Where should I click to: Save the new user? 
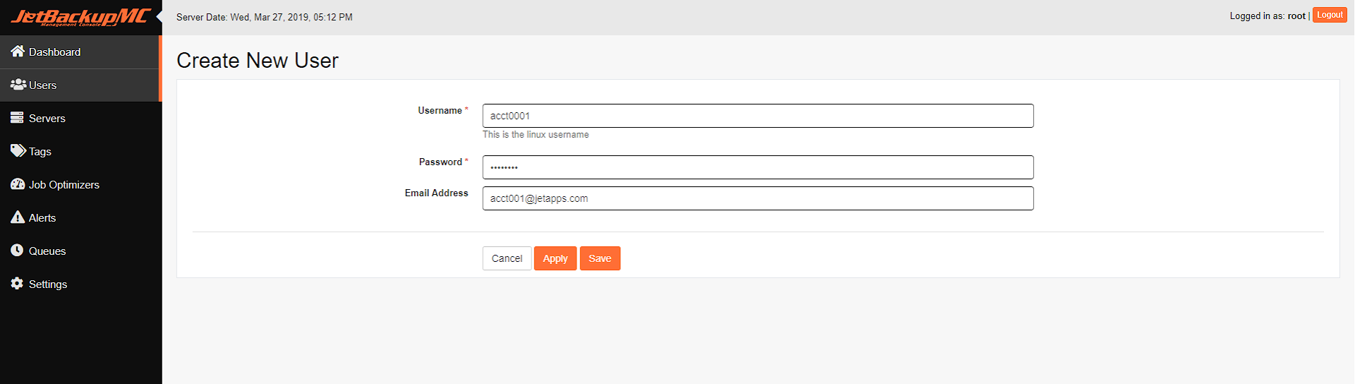[600, 258]
